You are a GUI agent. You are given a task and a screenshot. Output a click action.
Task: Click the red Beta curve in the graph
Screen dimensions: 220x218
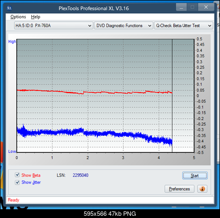[95, 92]
